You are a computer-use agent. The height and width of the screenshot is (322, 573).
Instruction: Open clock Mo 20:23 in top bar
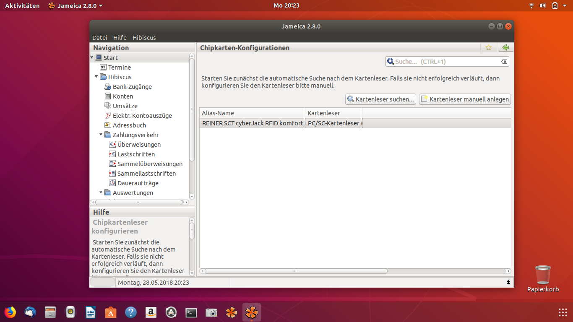coord(286,5)
